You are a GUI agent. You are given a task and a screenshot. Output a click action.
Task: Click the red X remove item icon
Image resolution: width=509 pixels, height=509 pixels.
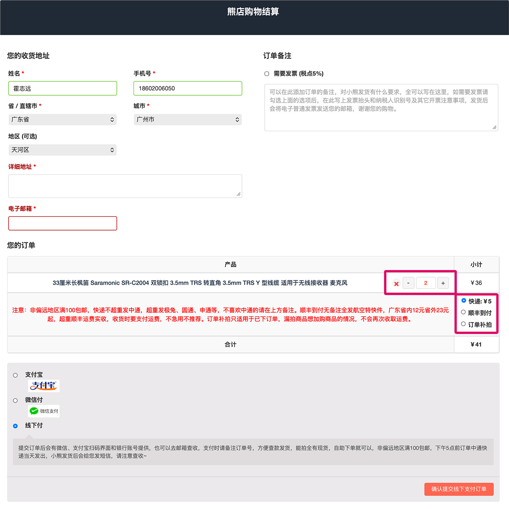396,283
